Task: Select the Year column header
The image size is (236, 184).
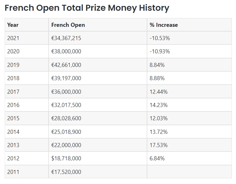Action: [13, 25]
